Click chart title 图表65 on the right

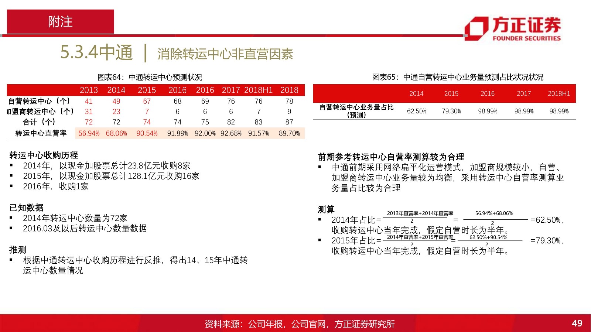pyautogui.click(x=458, y=77)
